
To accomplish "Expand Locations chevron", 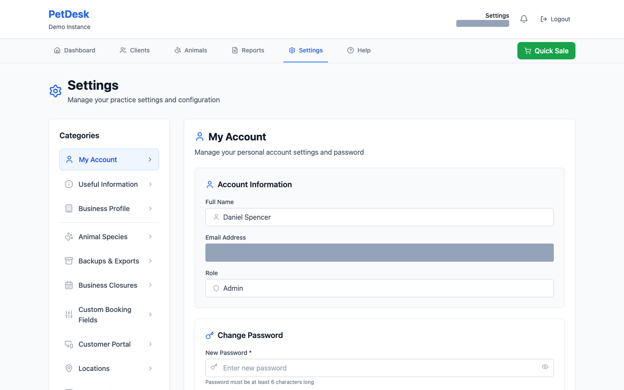I will [x=150, y=368].
